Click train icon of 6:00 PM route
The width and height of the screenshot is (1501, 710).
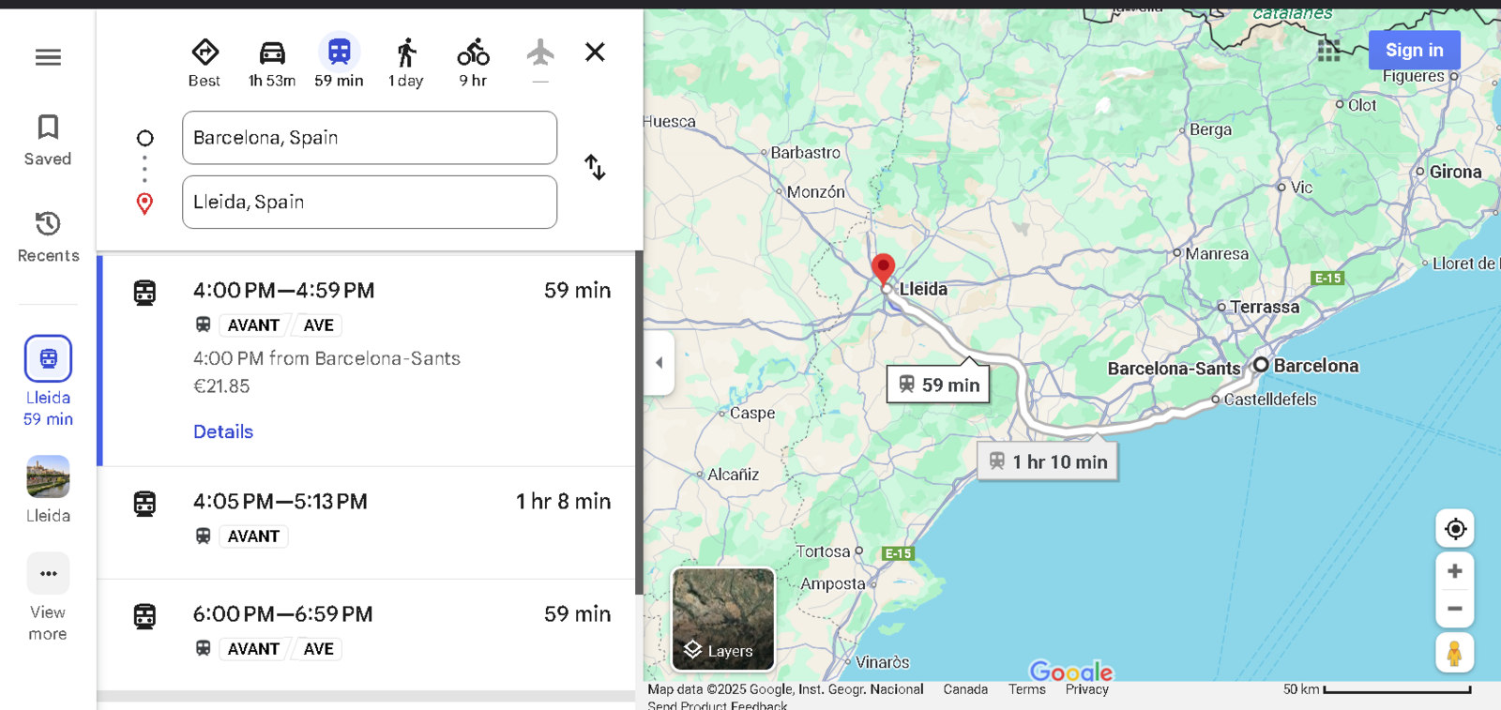tap(144, 616)
